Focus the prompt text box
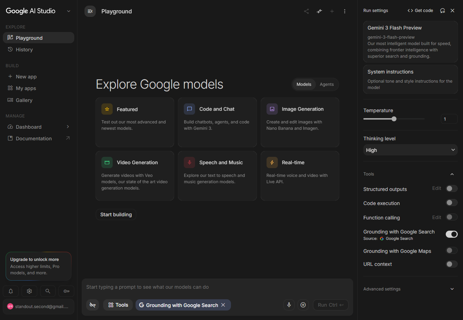463x320 pixels. [x=217, y=287]
